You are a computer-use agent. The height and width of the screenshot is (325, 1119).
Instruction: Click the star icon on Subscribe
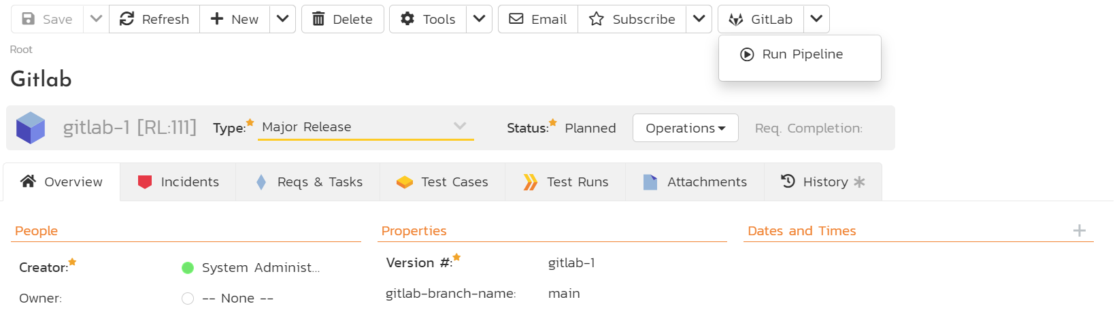[597, 19]
